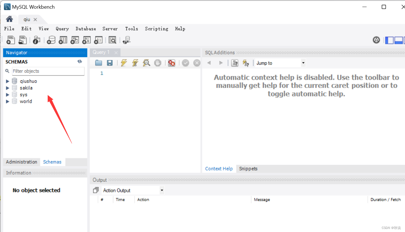Open the Help menu
This screenshot has width=405, height=232.
pos(180,29)
